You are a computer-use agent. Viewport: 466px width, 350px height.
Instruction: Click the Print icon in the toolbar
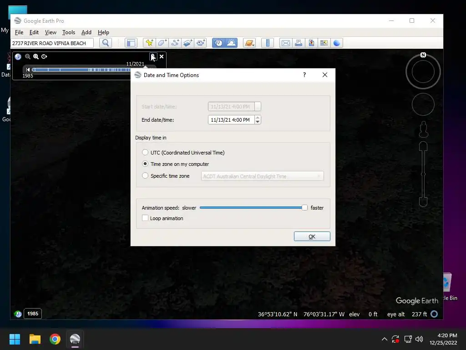tap(299, 43)
